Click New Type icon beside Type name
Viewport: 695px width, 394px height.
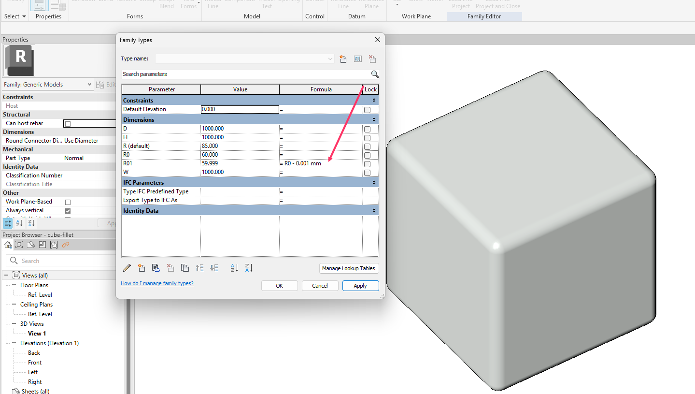pos(343,59)
